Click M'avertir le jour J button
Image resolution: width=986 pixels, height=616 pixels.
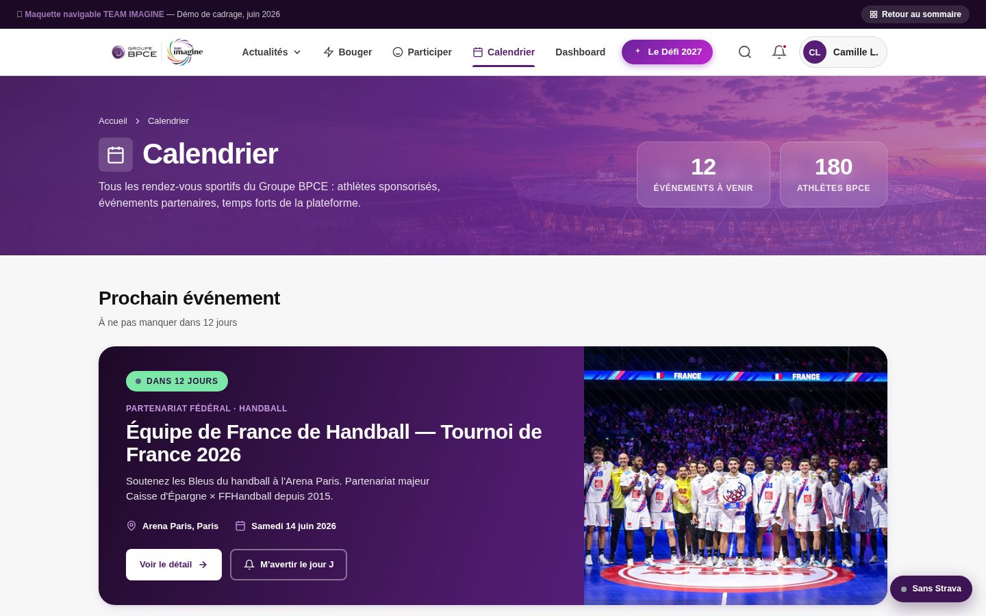click(288, 565)
